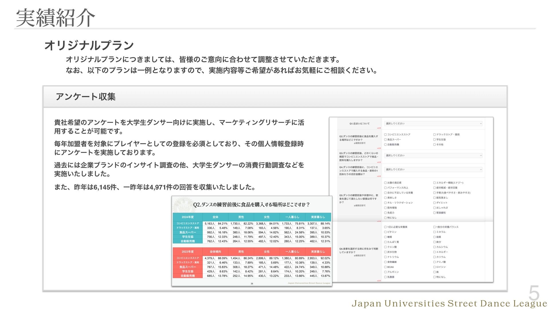550x309 pixels.
Task: Click the 2024年度 table header cell
Action: click(188, 217)
